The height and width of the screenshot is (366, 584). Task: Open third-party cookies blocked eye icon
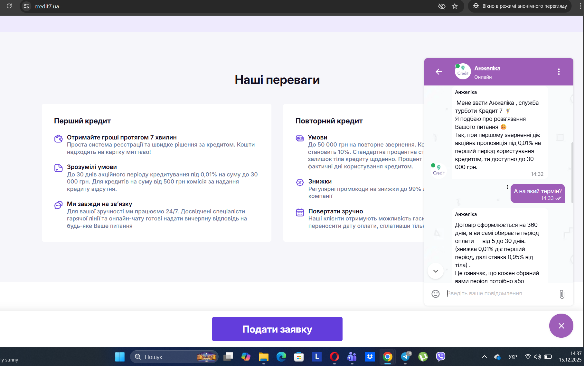[442, 6]
